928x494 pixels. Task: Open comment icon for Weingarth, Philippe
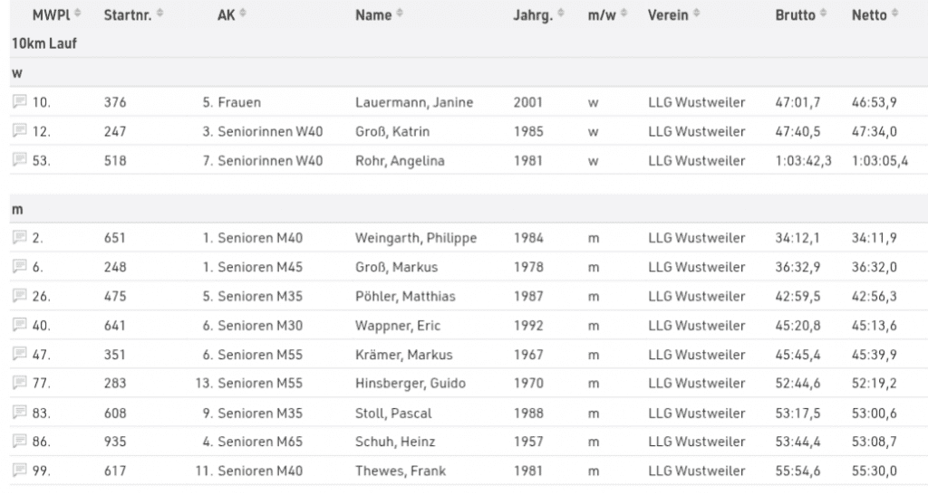point(20,238)
